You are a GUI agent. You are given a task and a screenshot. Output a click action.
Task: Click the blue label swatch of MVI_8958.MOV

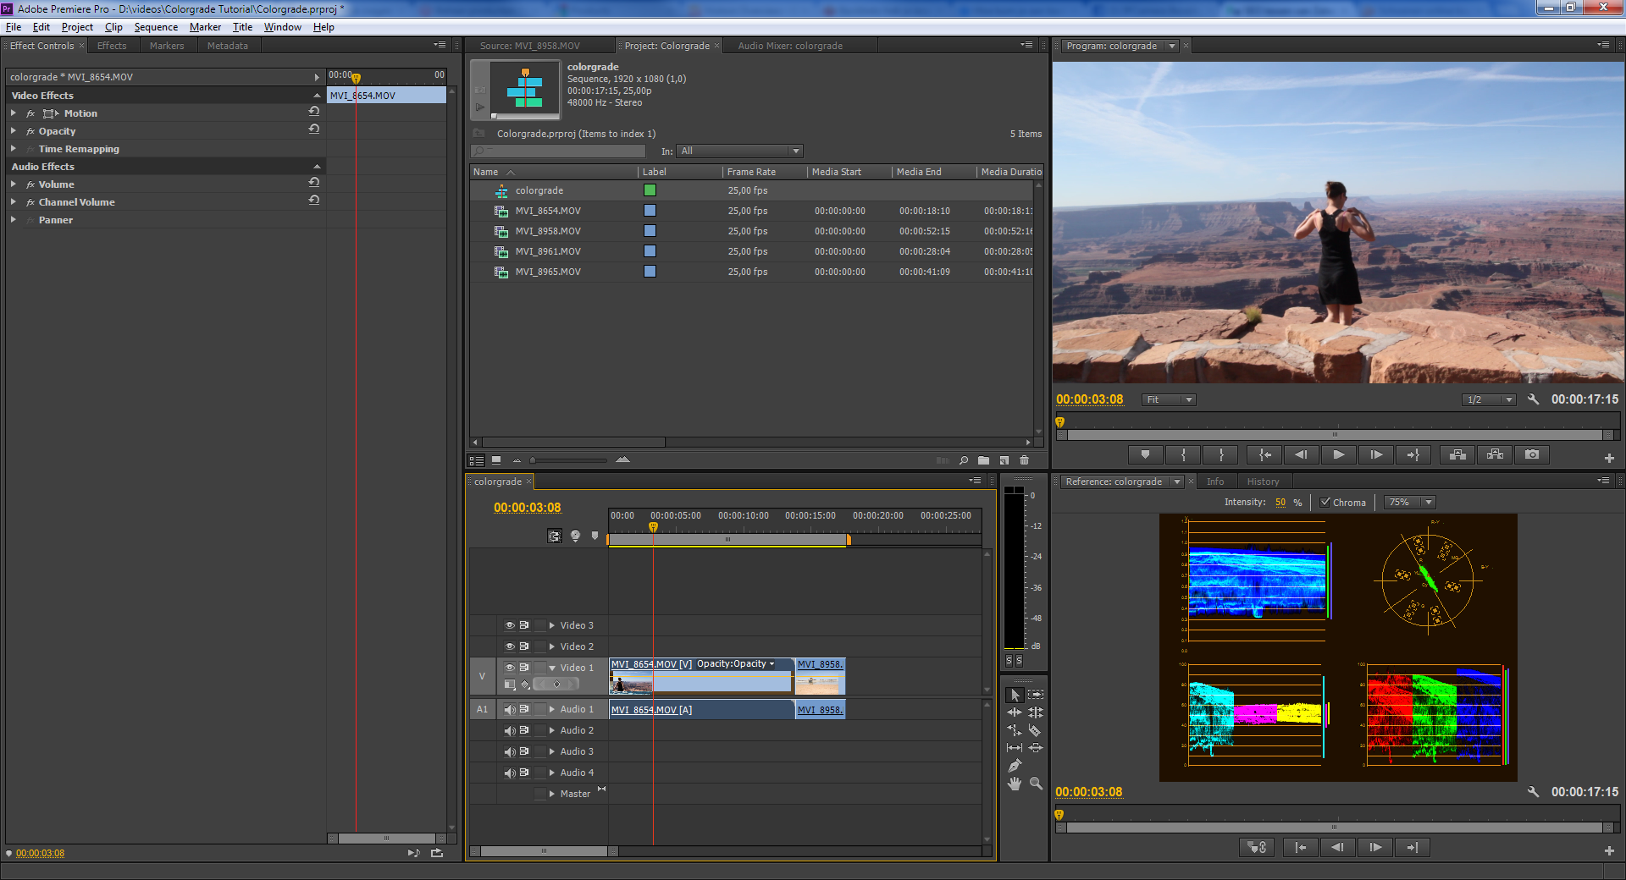tap(650, 231)
